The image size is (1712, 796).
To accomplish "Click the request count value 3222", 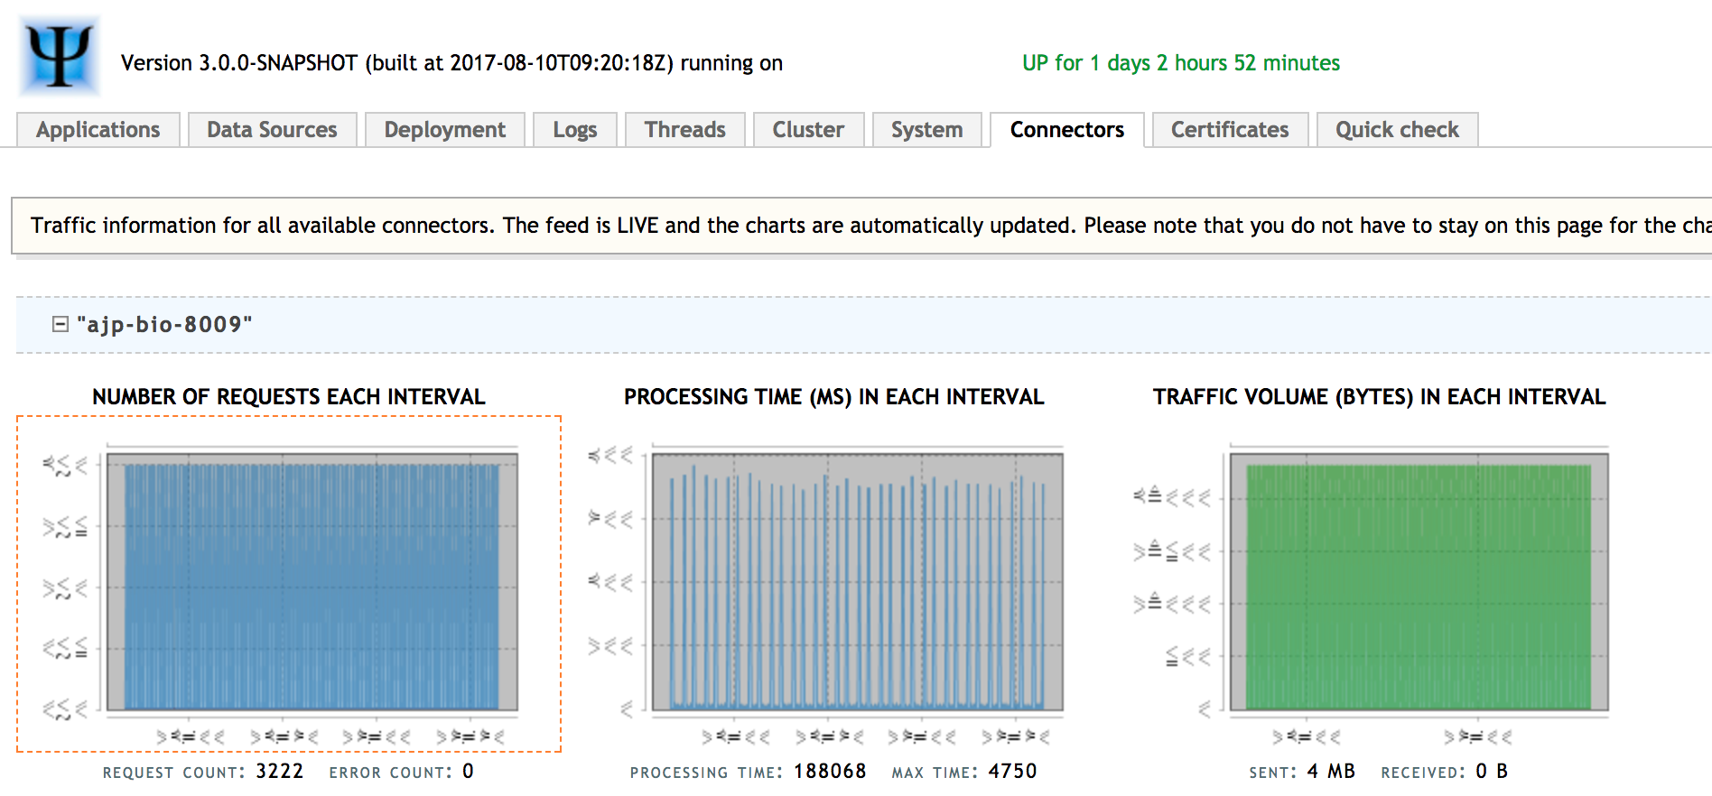I will point(279,772).
